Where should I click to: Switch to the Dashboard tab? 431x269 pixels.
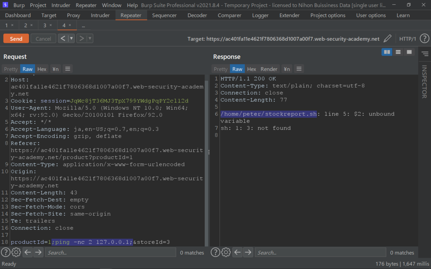coord(18,15)
